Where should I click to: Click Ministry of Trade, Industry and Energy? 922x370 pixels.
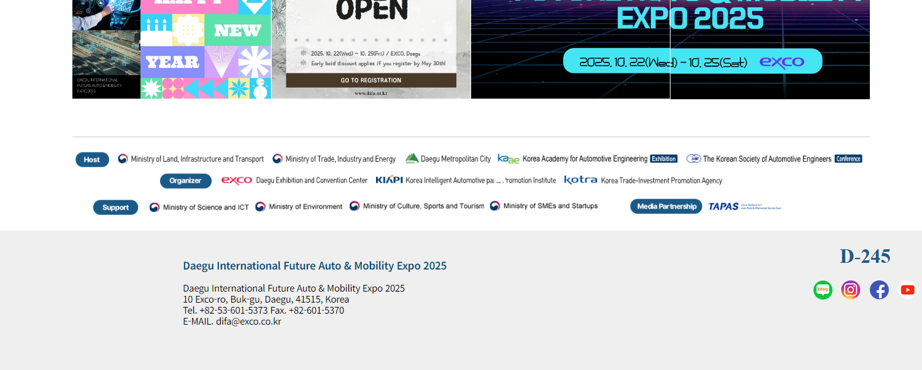340,159
